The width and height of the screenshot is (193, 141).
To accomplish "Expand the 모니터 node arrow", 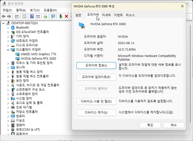I will [8, 68].
